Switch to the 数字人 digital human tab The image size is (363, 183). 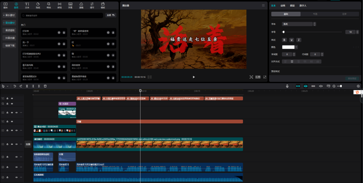tap(303, 6)
